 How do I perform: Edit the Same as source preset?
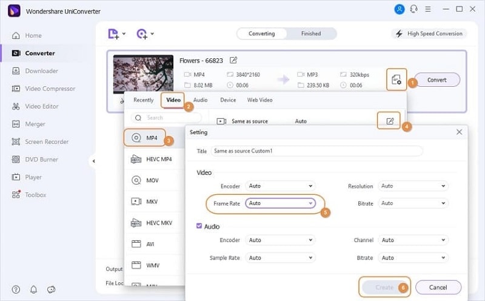[x=390, y=121]
